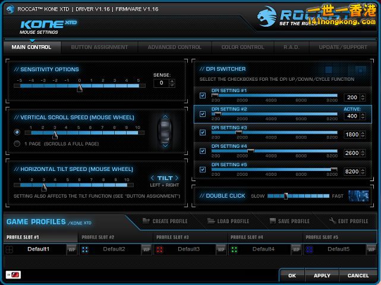
Task: Click the Default3 profile name
Action: (x=188, y=249)
